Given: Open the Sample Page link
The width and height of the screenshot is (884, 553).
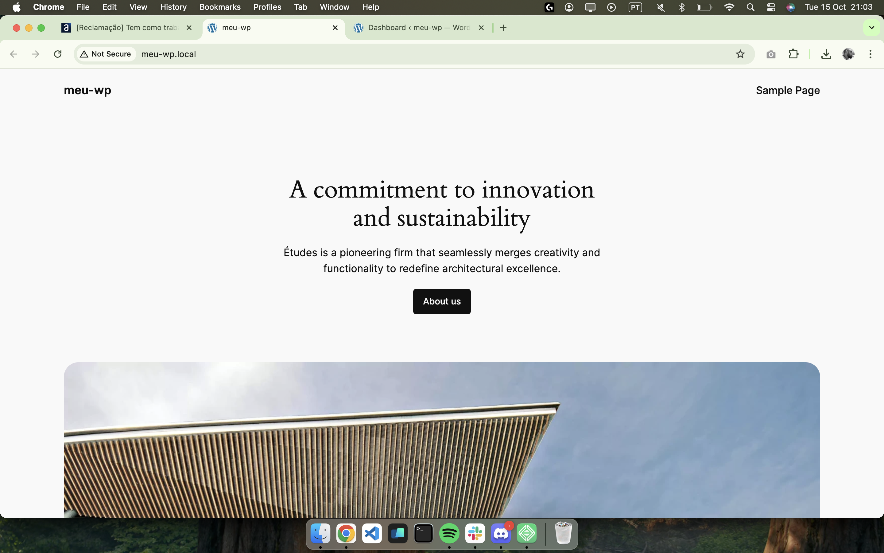Looking at the screenshot, I should tap(788, 90).
